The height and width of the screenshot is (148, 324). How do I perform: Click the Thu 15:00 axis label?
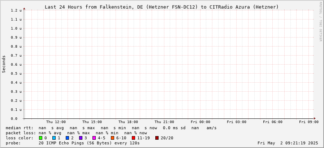click(x=92, y=122)
